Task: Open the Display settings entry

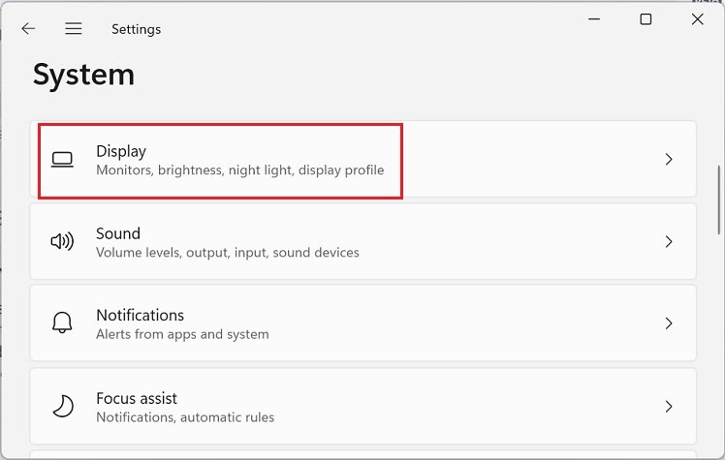Action: click(121, 151)
